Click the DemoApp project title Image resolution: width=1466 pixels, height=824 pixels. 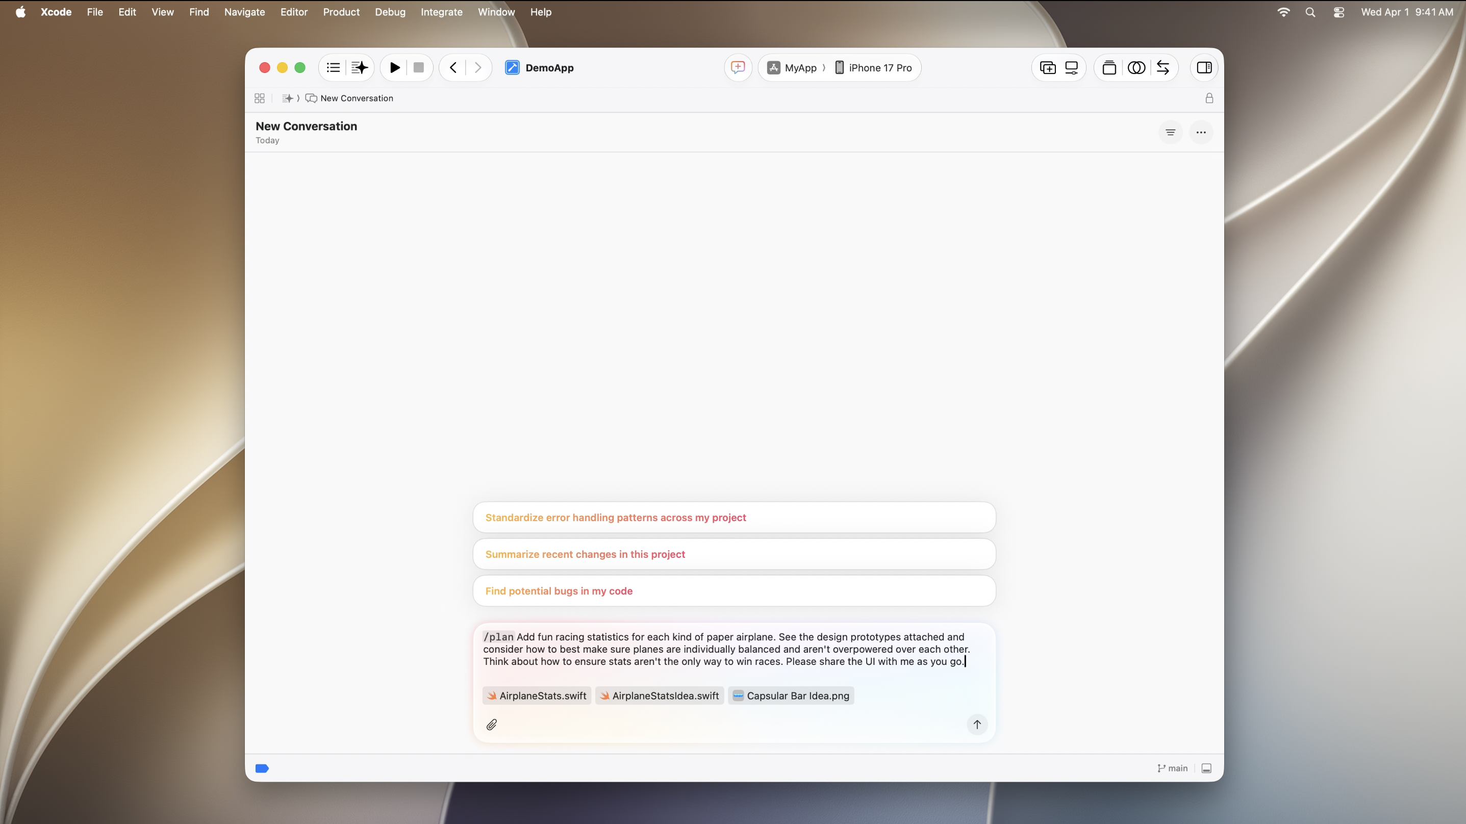(550, 68)
